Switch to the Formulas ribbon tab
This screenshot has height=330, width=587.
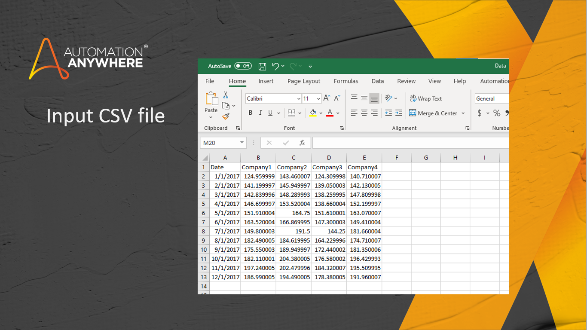346,81
